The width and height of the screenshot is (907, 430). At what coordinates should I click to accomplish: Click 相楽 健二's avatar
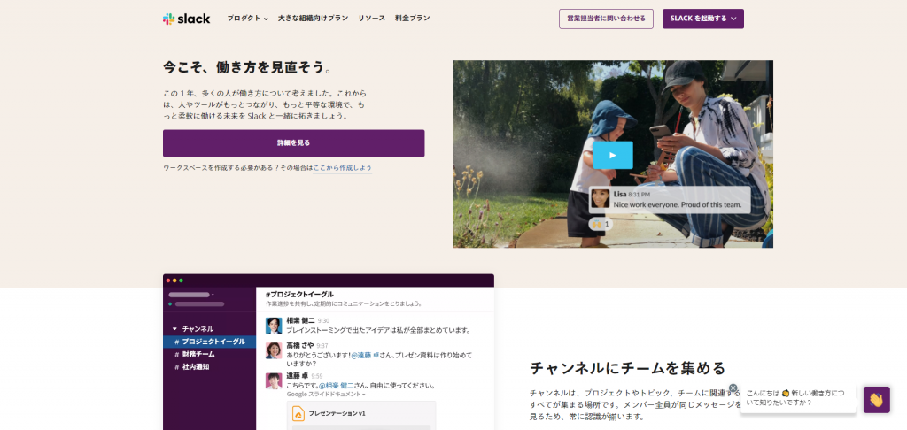[274, 326]
